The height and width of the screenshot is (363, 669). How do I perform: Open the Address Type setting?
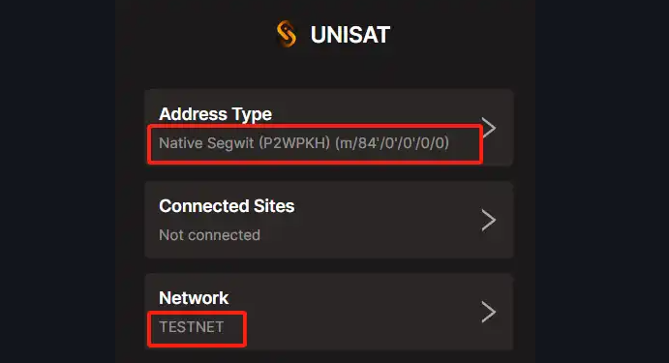coord(328,127)
